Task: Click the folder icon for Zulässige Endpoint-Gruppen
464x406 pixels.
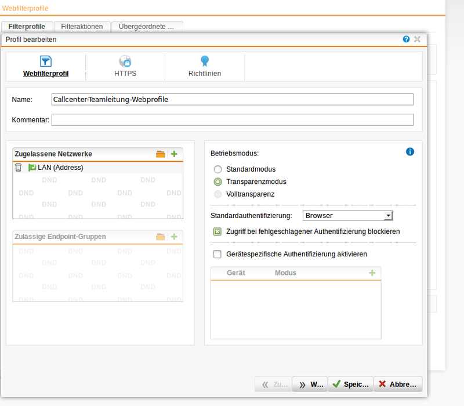Action: click(160, 236)
